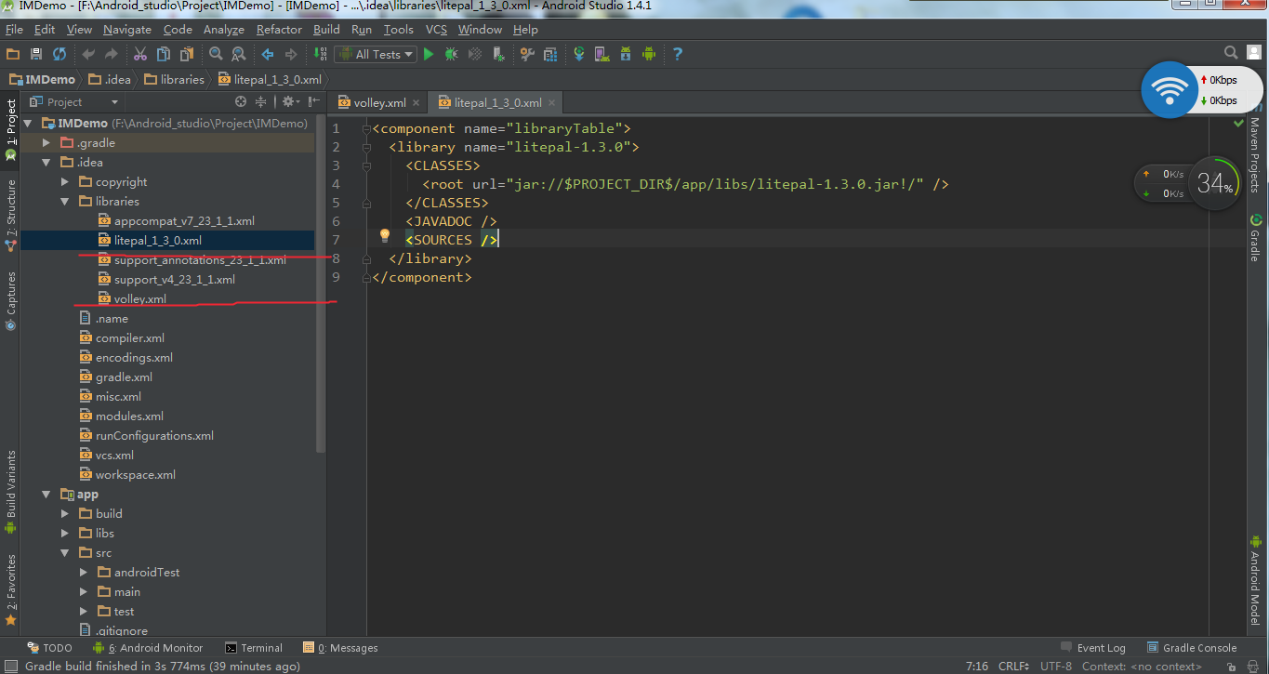Open the TODO tool window
1269x674 pixels.
tap(49, 648)
